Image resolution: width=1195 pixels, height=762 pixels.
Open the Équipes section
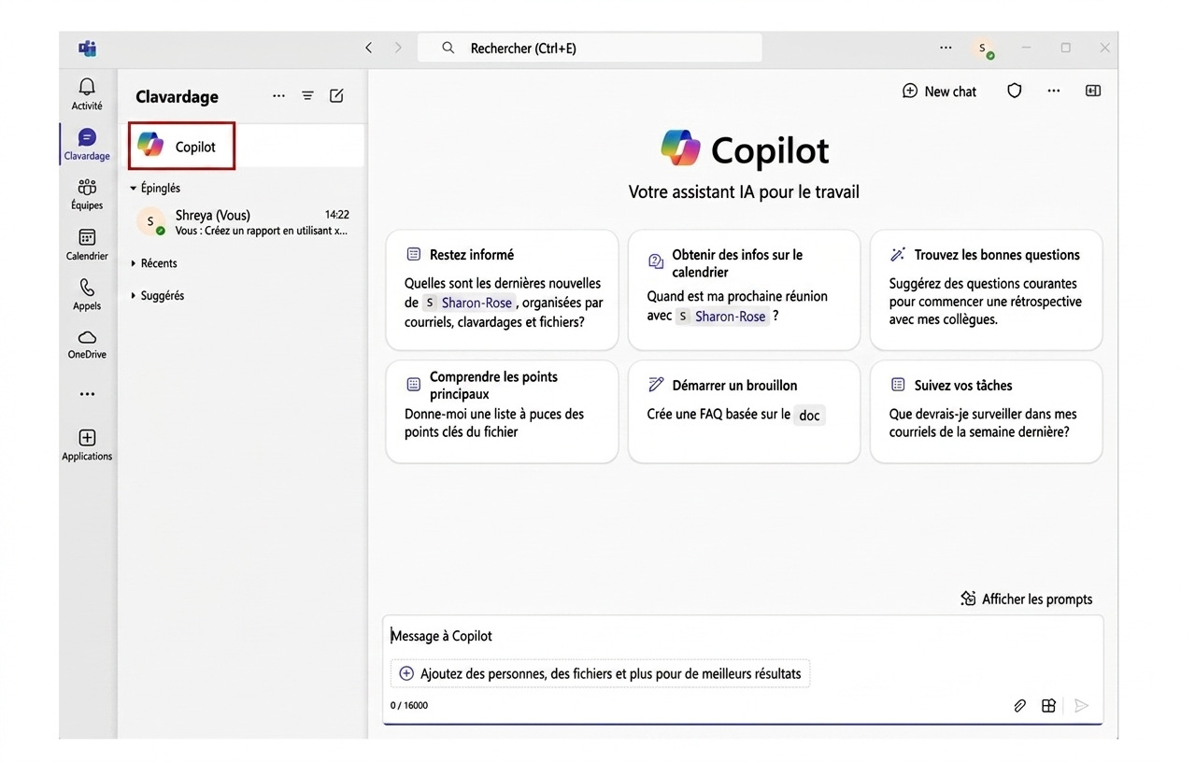point(87,194)
